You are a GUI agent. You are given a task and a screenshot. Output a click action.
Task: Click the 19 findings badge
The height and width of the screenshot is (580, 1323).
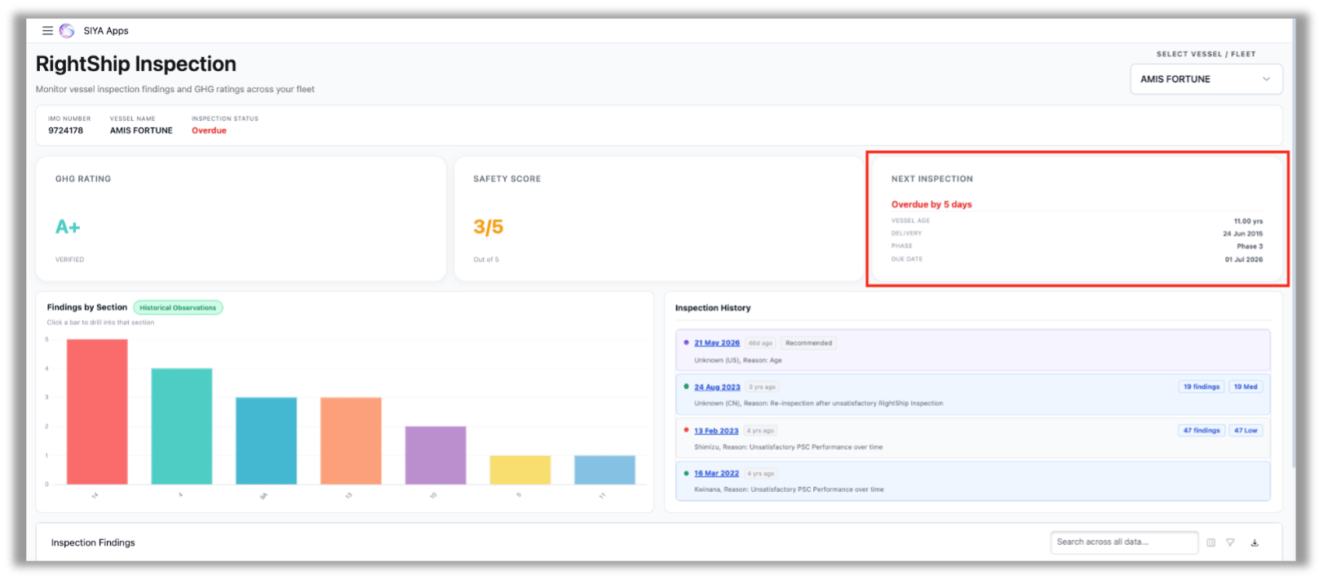pyautogui.click(x=1201, y=387)
